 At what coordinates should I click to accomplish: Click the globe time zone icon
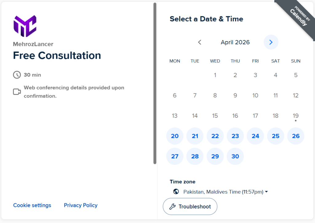click(x=176, y=192)
